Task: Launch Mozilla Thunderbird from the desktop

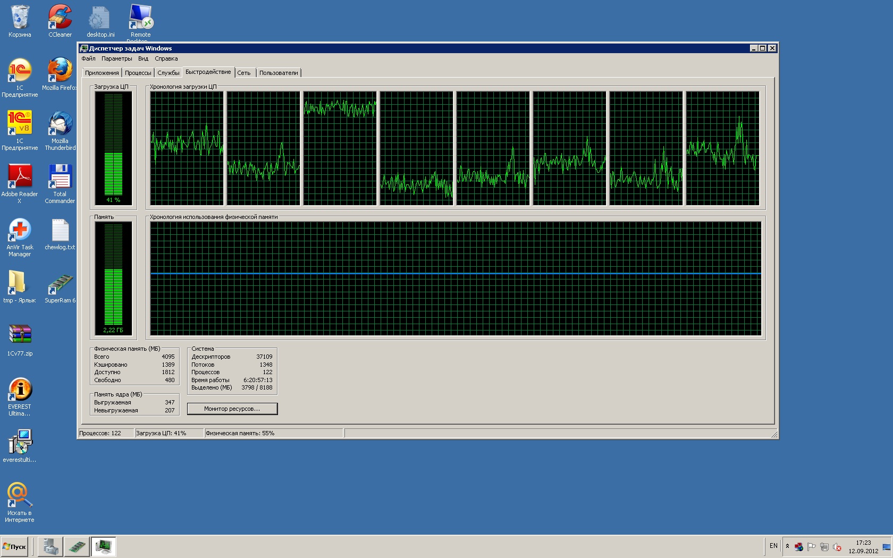Action: (60, 125)
